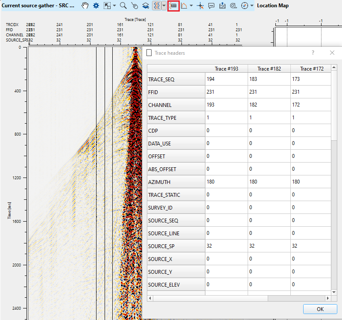The height and width of the screenshot is (320, 342).
Task: Select the Trace #182 column header
Action: point(269,69)
